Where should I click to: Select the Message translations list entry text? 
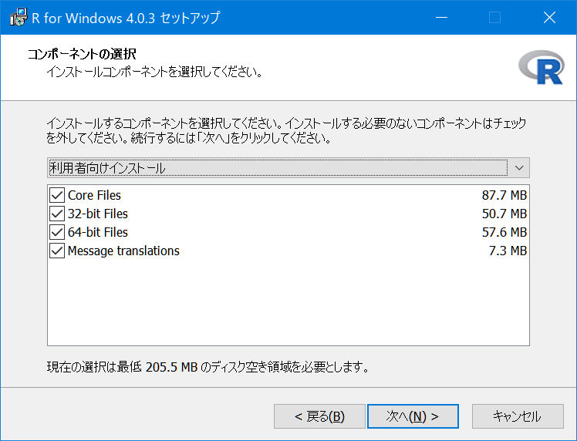[123, 251]
